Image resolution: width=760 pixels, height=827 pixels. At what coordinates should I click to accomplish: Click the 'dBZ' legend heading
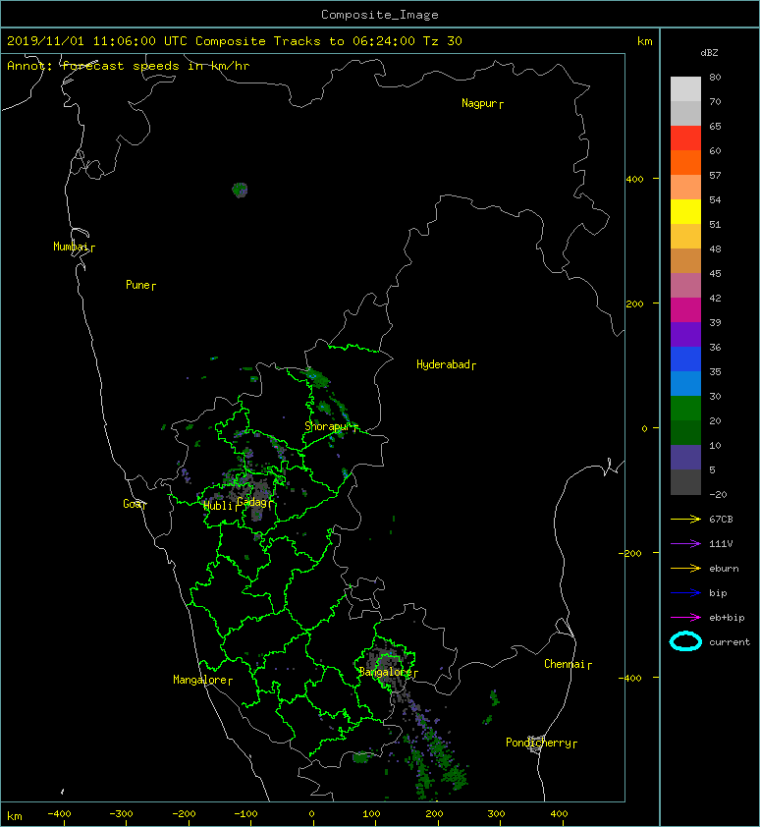(x=709, y=53)
